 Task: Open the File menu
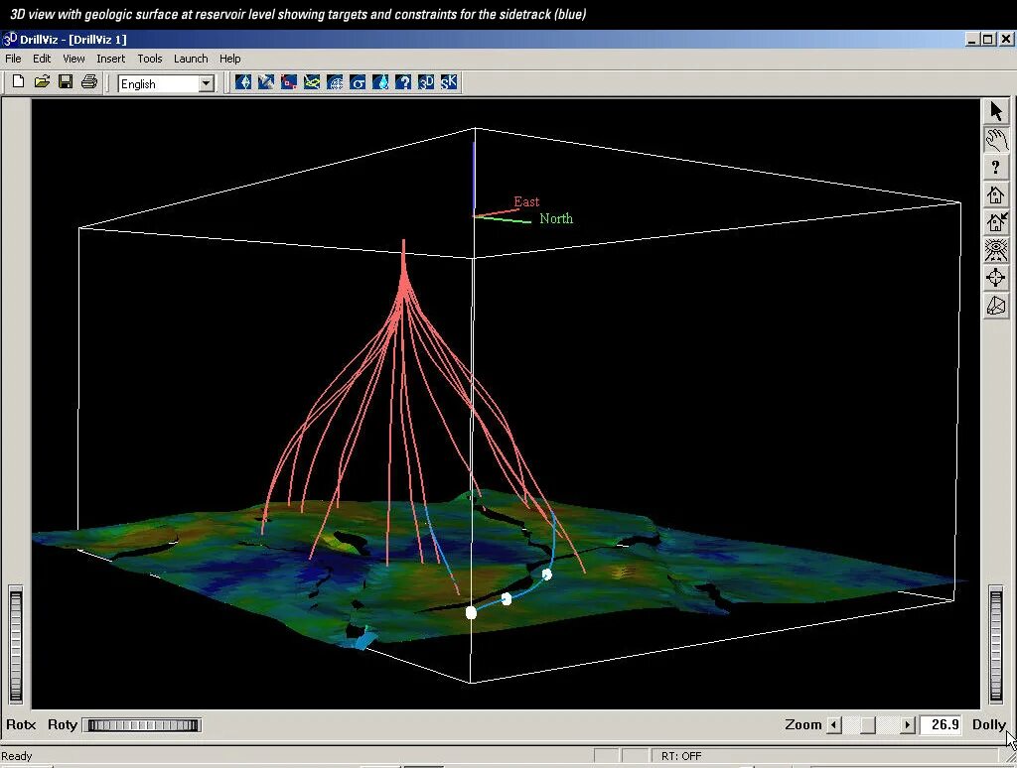click(13, 59)
